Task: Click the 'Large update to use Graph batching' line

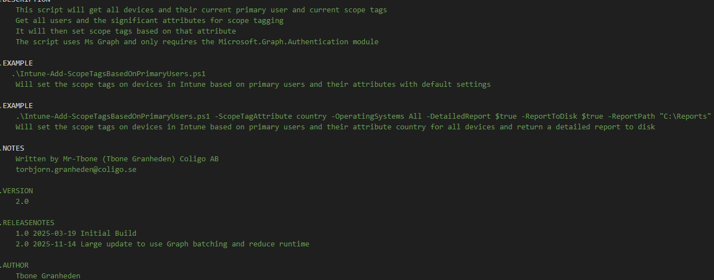Action: [196, 244]
